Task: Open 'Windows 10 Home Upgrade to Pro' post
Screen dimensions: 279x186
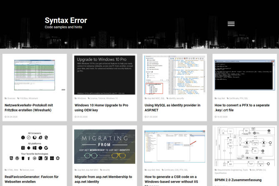Action: pyautogui.click(x=101, y=108)
